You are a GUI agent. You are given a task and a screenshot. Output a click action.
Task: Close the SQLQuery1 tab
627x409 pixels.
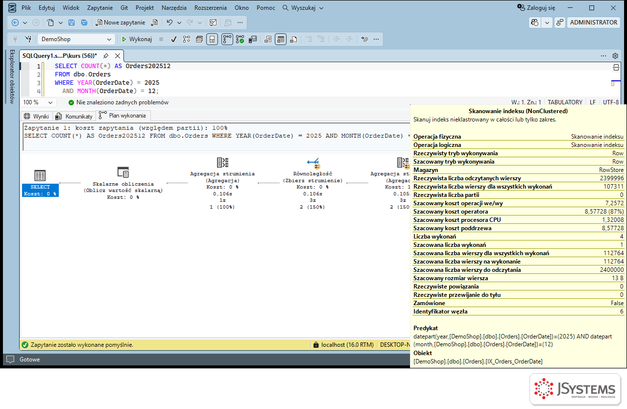[x=118, y=56]
